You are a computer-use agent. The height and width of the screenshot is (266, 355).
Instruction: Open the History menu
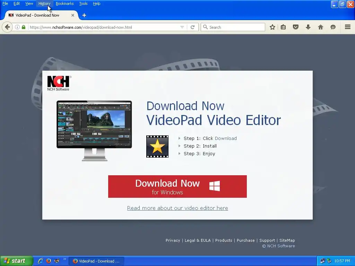(x=44, y=3)
